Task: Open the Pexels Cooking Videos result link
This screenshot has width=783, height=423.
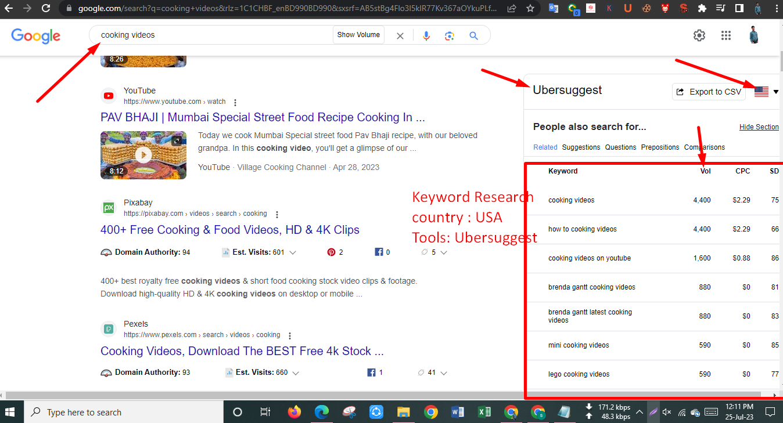Action: click(x=242, y=351)
